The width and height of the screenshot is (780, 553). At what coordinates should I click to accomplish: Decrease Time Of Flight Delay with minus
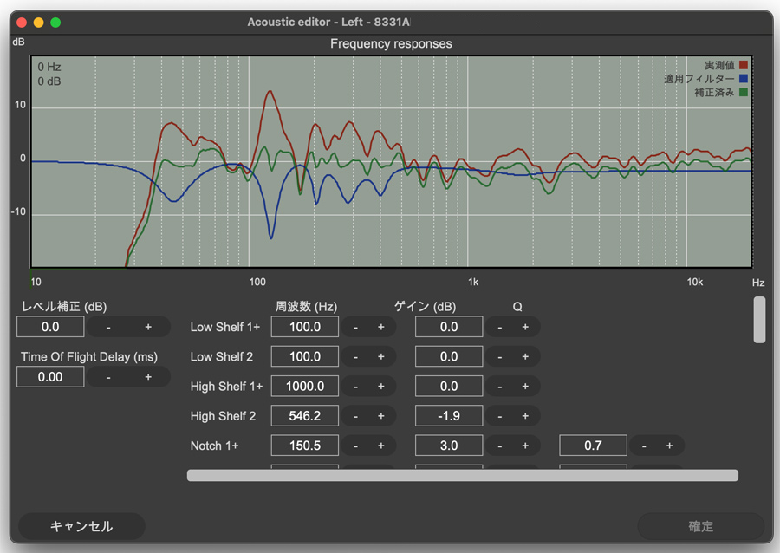coord(108,377)
